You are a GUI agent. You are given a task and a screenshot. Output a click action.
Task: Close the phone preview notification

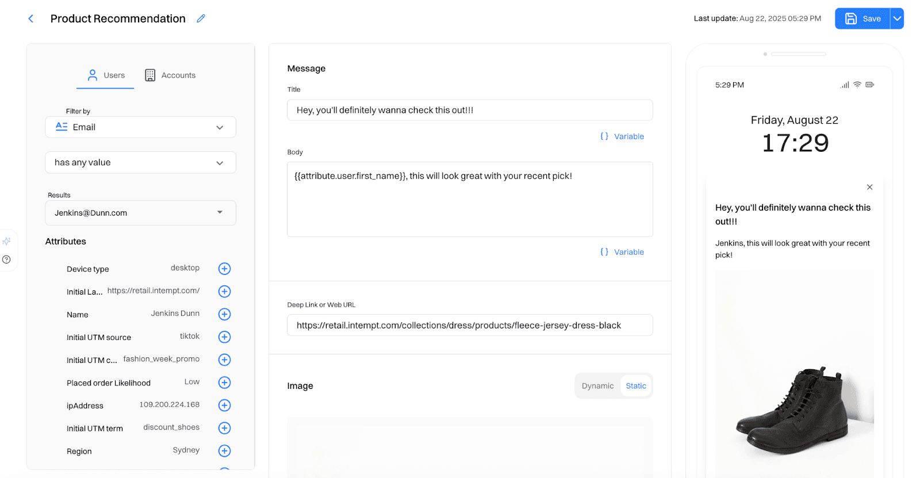tap(869, 187)
